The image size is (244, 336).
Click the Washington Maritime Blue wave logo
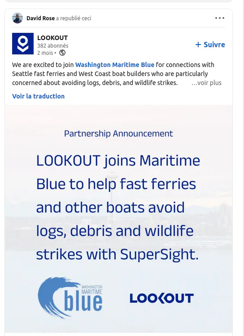70,298
